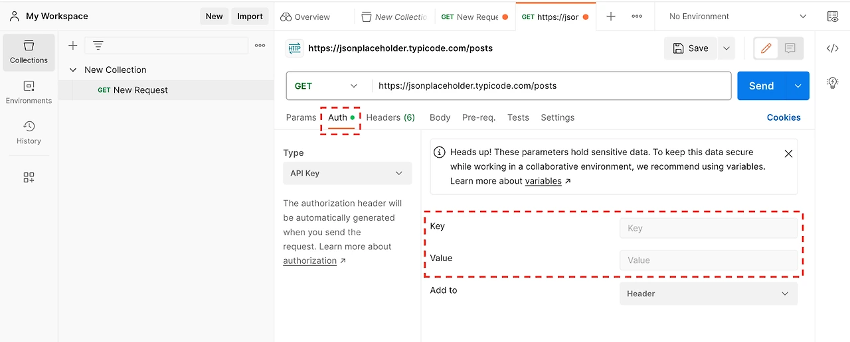Follow the authorization learn more link
Viewport: 850px width, 342px height.
tap(310, 260)
